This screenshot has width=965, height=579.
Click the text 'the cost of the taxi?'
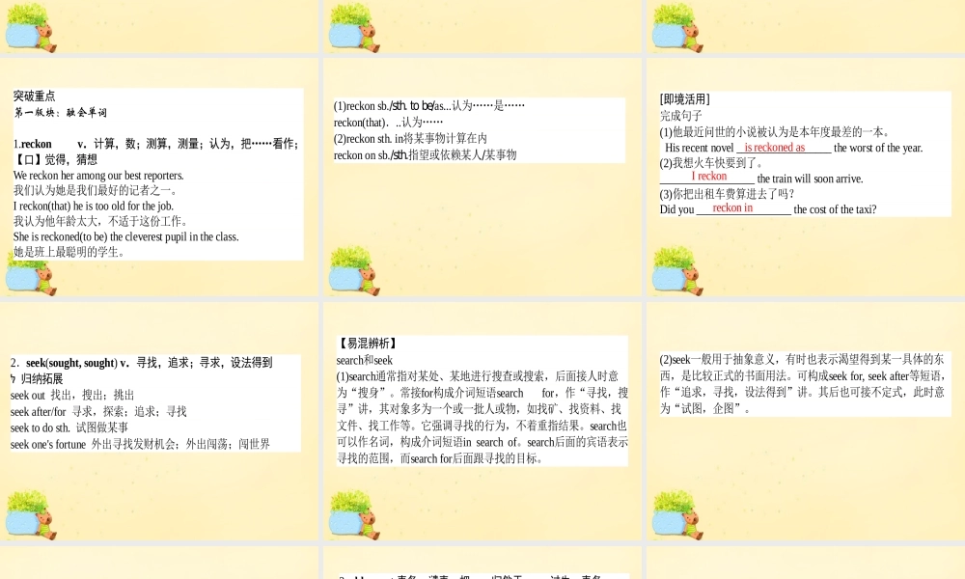click(835, 209)
